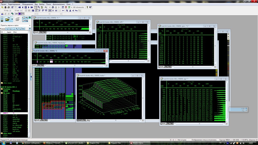This screenshot has width=258, height=145.
Task: Toggle the 255 8-bit display button
Action: 50,10
